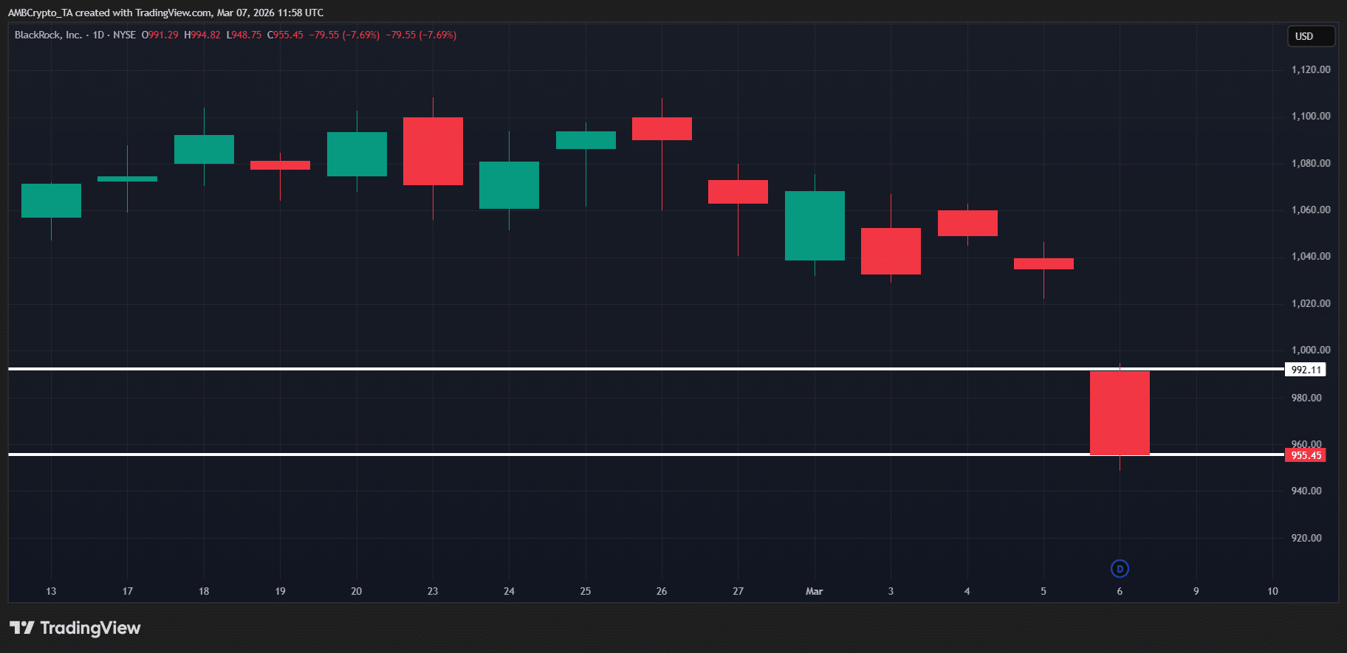Click the tall green candle above Mar
The width and height of the screenshot is (1347, 653).
(815, 226)
